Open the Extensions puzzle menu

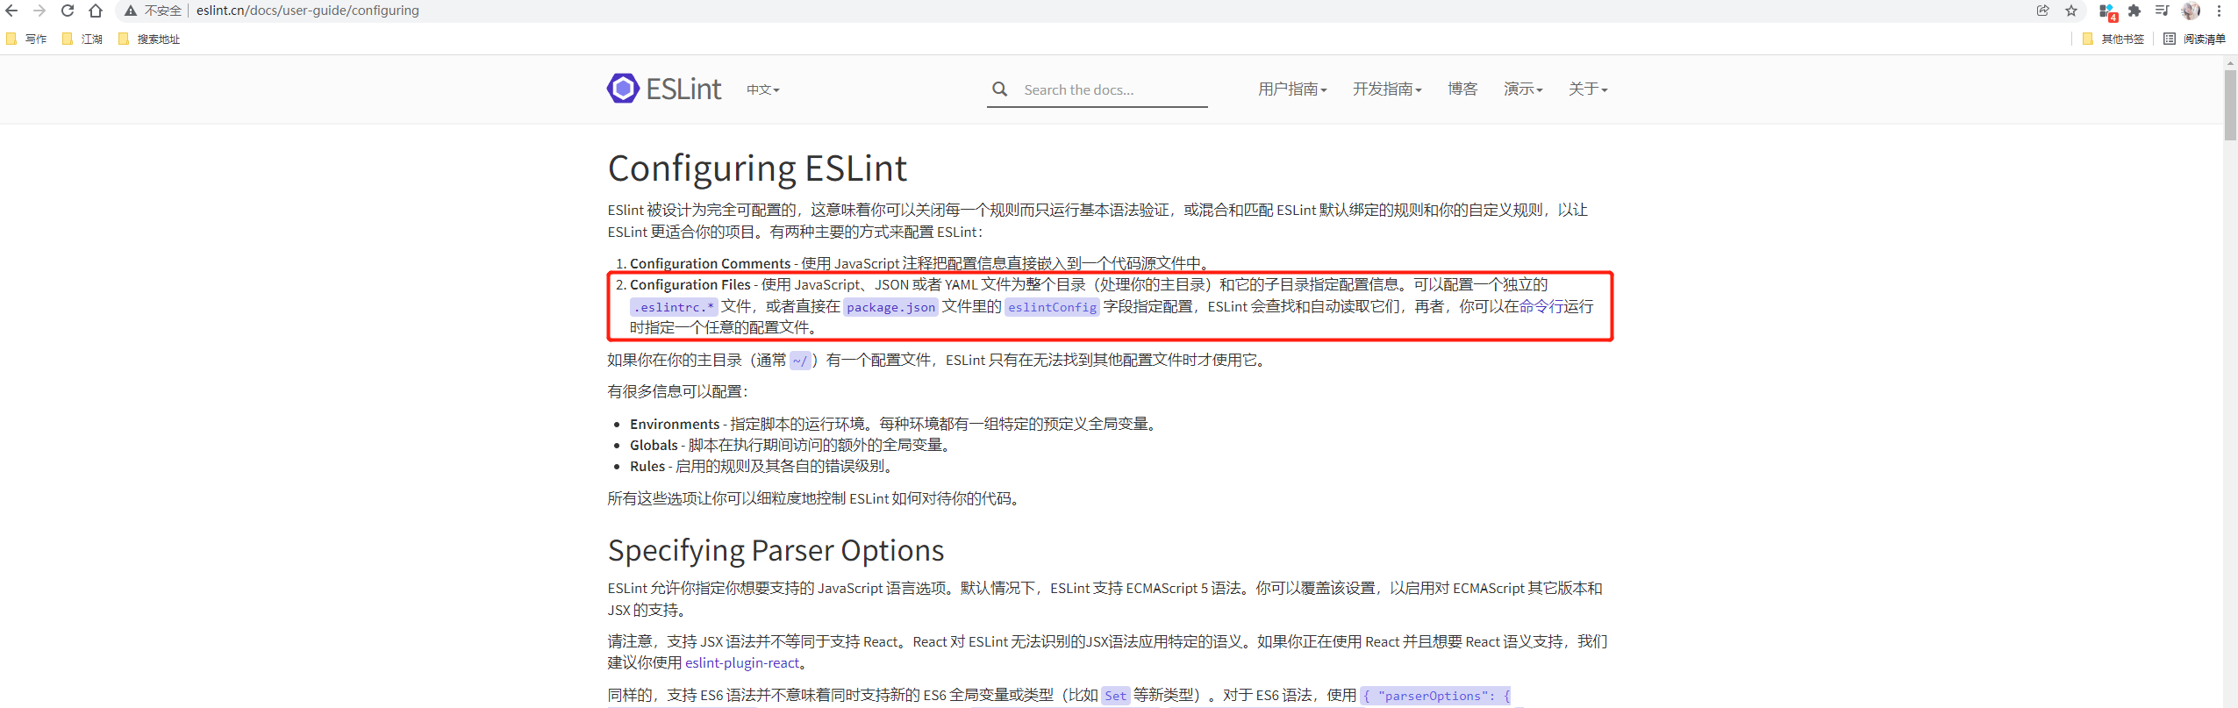tap(2134, 11)
